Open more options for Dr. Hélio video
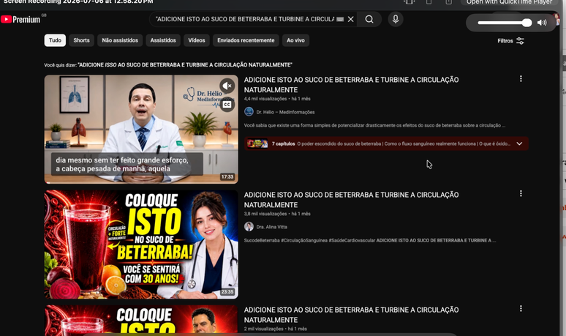566x336 pixels. [521, 79]
